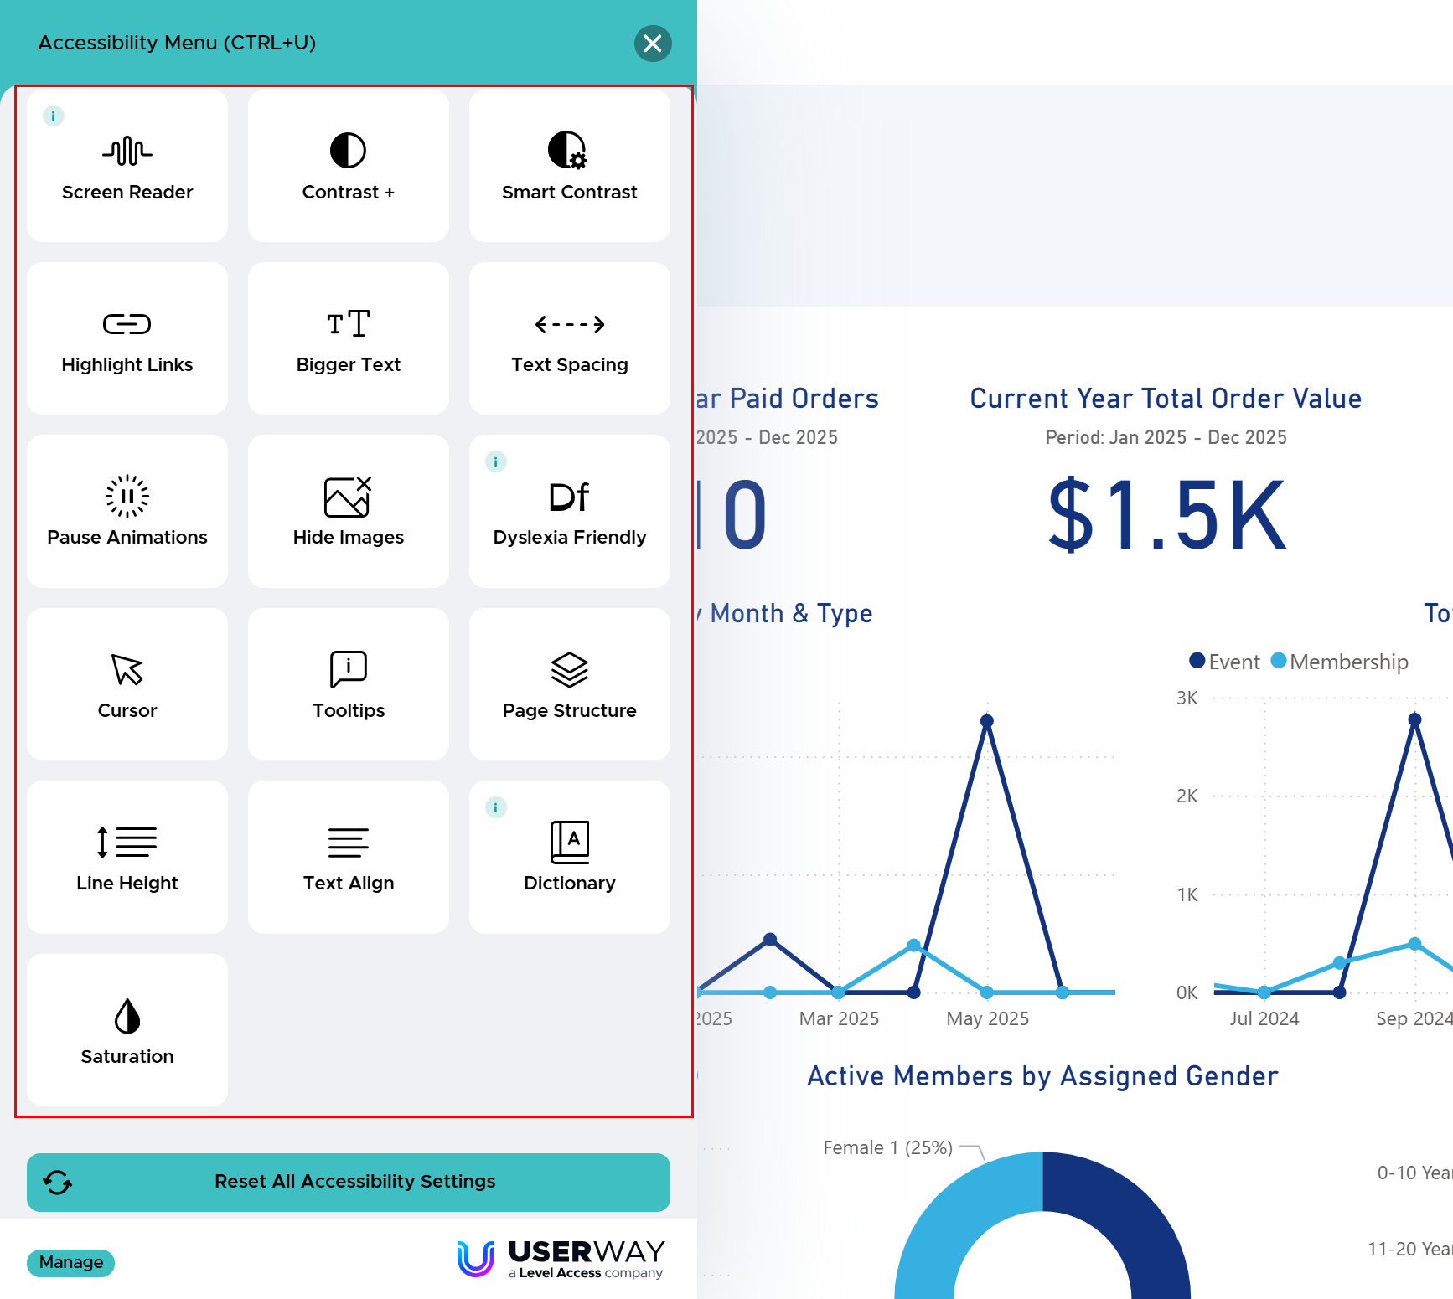The image size is (1453, 1299).
Task: Open the Dictionary tool
Action: click(x=570, y=857)
